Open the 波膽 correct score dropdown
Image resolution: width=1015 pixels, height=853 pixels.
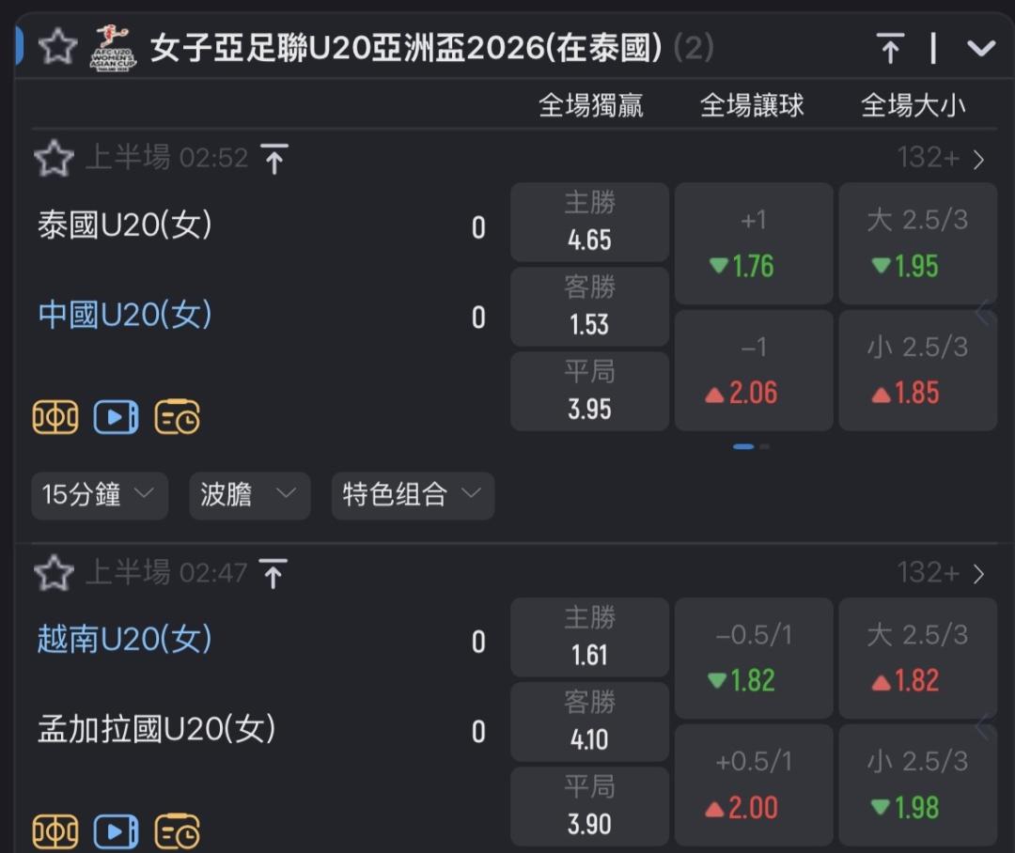[x=249, y=495]
